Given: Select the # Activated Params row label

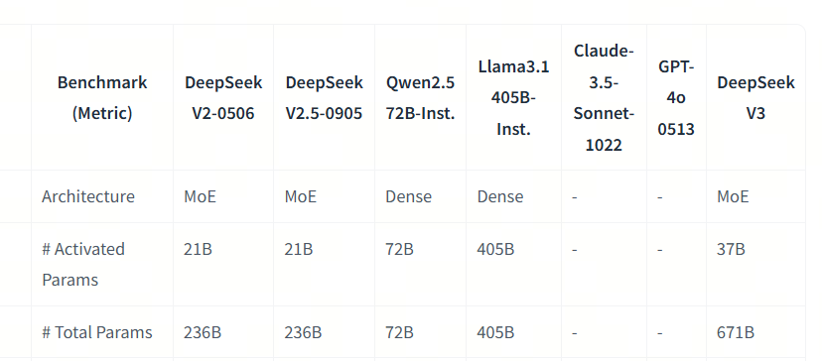Looking at the screenshot, I should coord(83,264).
